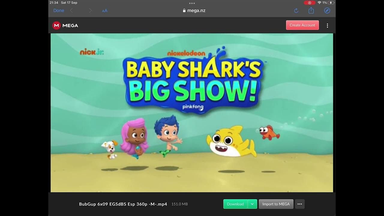Tap the mega.nz address bar
Viewport: 384px width, 216px height.
coord(194,10)
